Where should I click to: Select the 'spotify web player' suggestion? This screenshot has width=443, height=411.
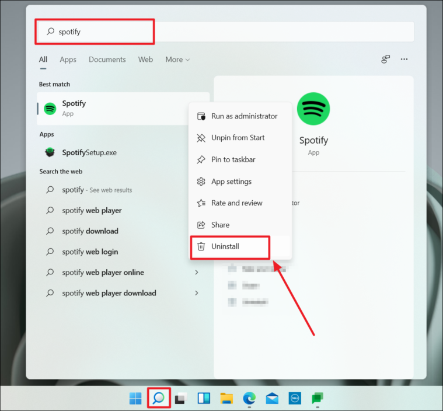(x=123, y=210)
